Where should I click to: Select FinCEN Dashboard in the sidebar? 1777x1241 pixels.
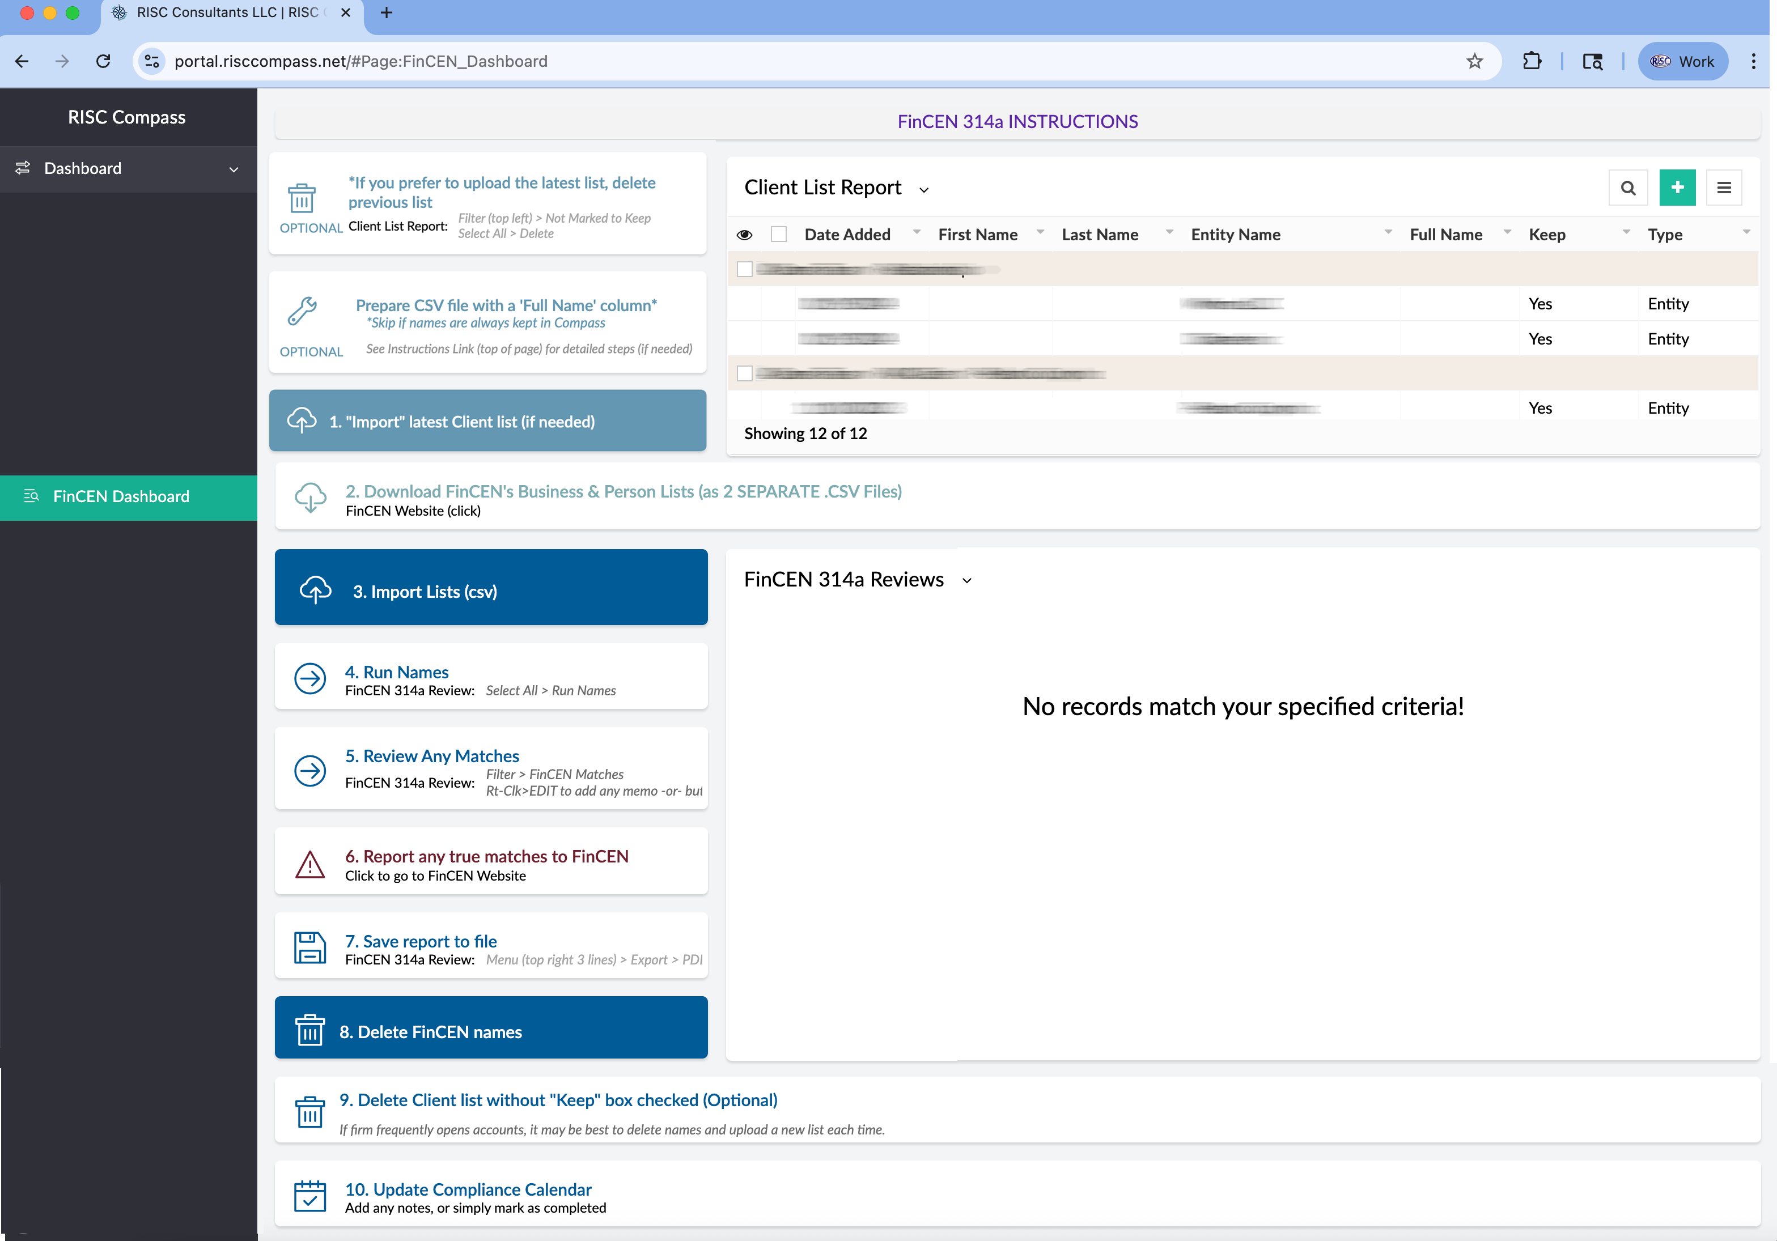click(121, 497)
